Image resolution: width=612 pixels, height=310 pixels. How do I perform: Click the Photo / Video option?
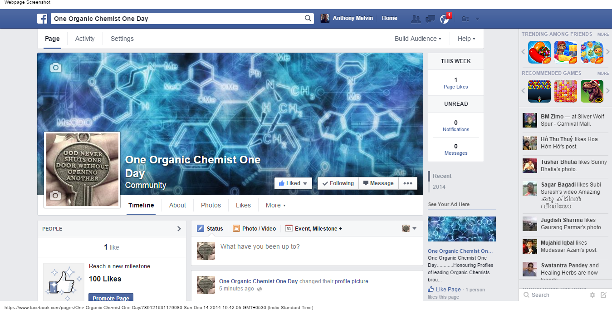[x=255, y=228]
